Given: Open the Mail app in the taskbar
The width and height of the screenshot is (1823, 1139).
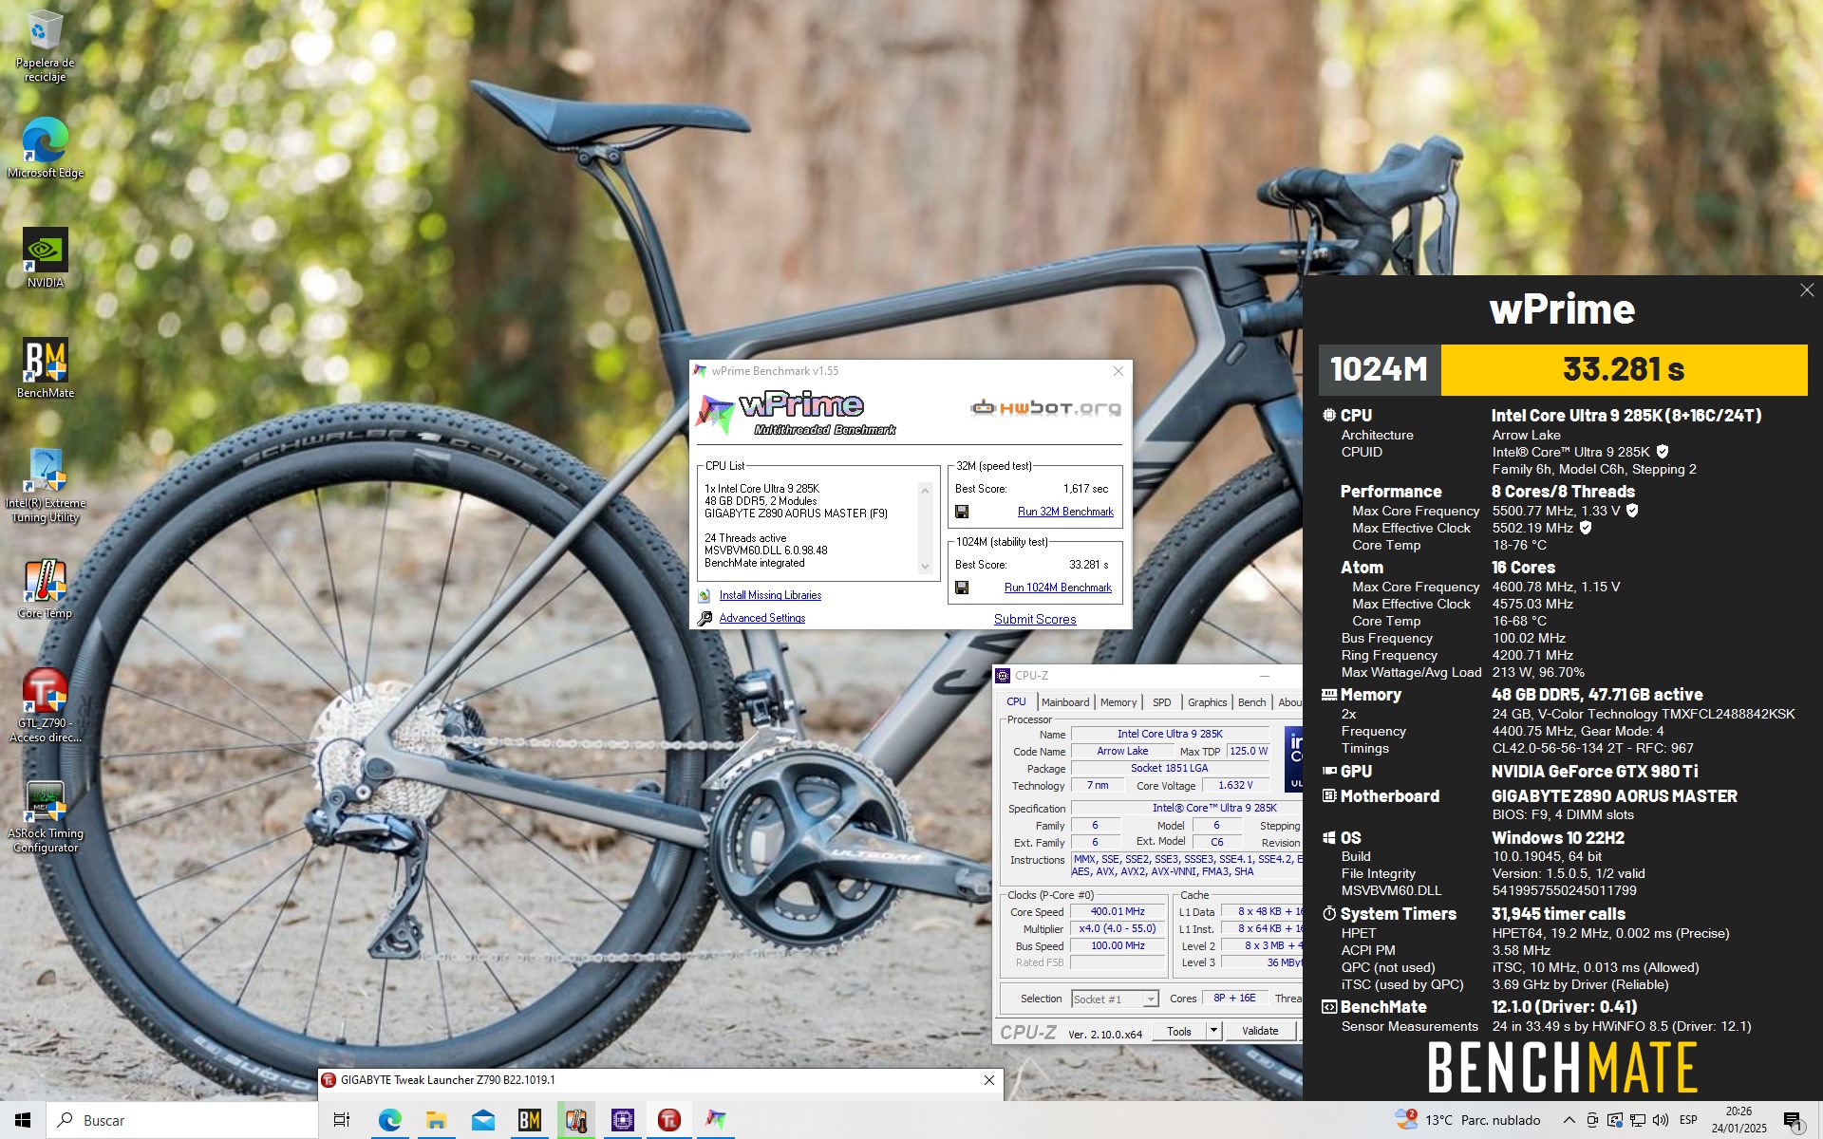Looking at the screenshot, I should pos(482,1120).
